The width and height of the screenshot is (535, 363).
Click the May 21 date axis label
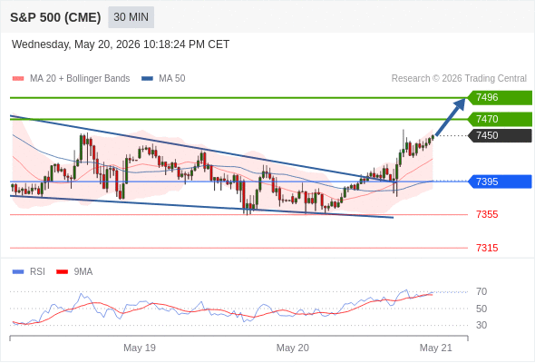point(436,348)
